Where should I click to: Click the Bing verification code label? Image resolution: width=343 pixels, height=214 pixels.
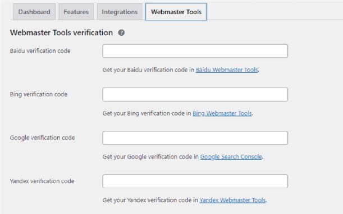pos(39,94)
